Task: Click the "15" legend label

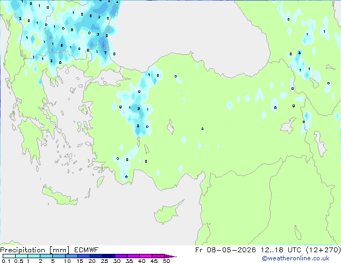Action: pyautogui.click(x=80, y=261)
